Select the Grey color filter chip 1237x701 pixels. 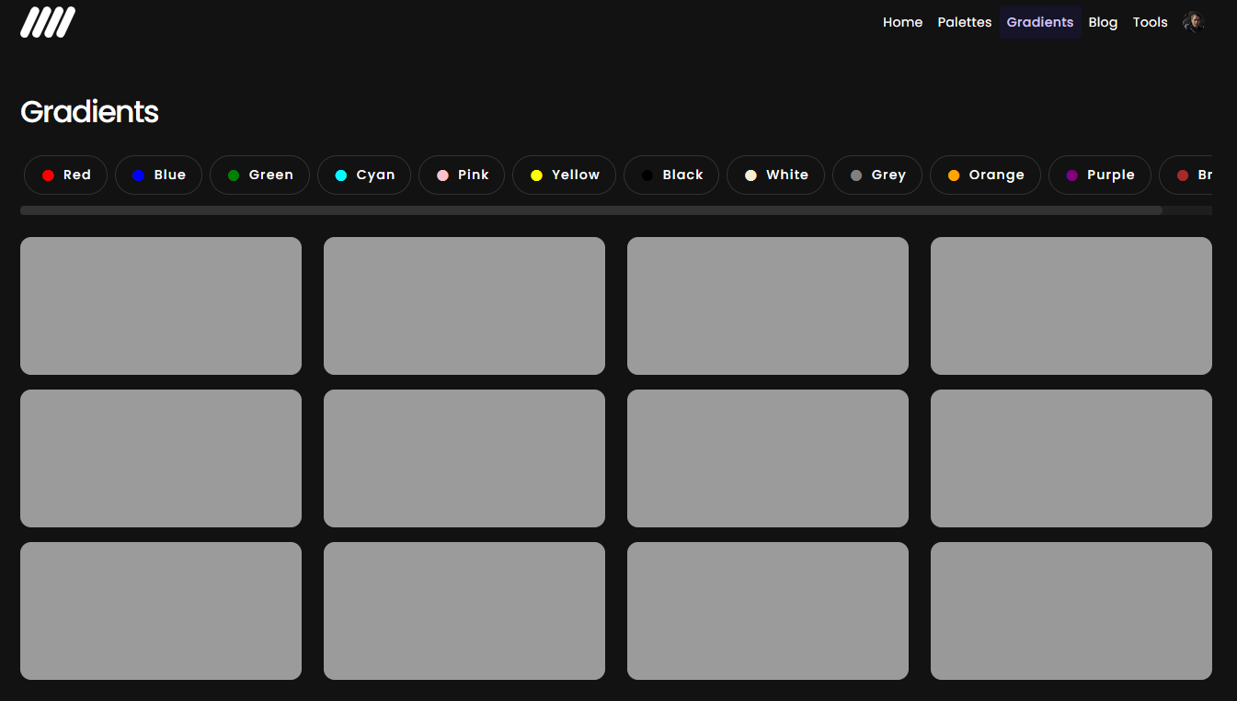pos(877,175)
